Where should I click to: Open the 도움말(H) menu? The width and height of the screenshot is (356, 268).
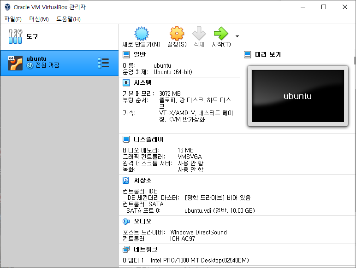(68, 19)
